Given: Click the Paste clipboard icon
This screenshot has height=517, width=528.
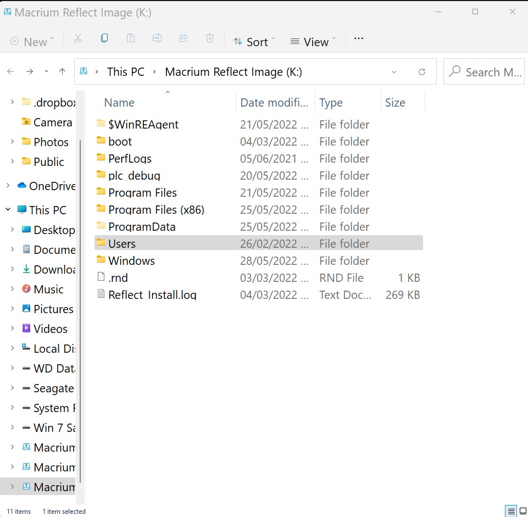Looking at the screenshot, I should tap(131, 38).
